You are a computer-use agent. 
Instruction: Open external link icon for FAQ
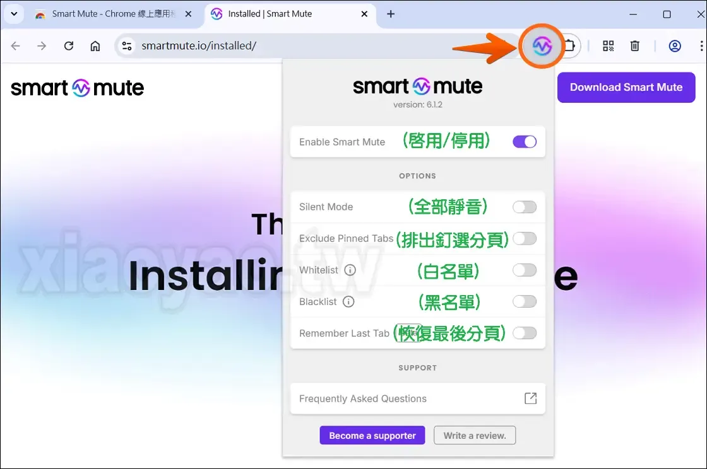coord(531,398)
